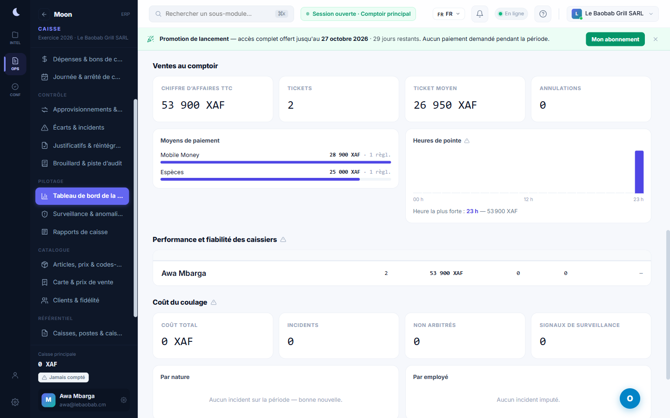Click the party icon in the promotion banner
This screenshot has height=418, width=670.
pos(151,39)
